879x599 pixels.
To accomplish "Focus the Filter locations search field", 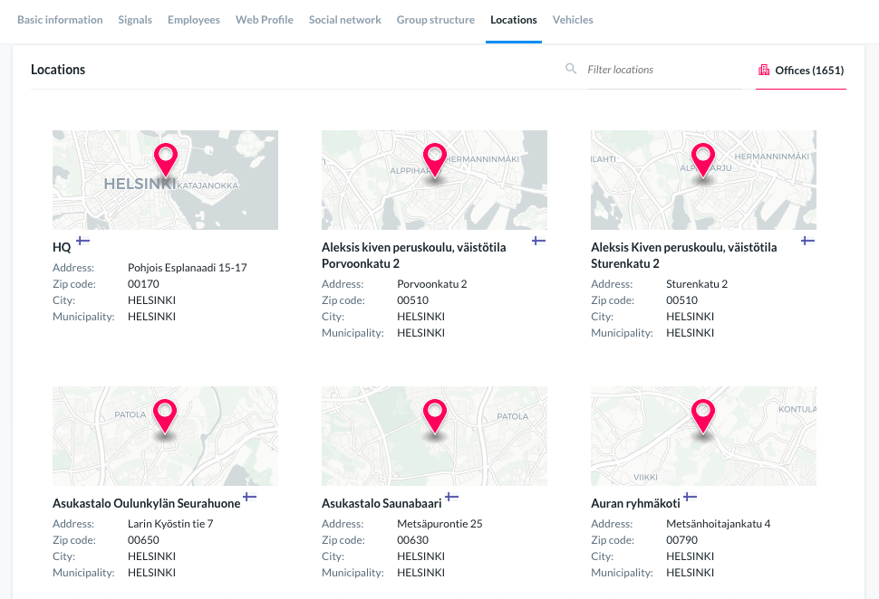I will point(662,70).
